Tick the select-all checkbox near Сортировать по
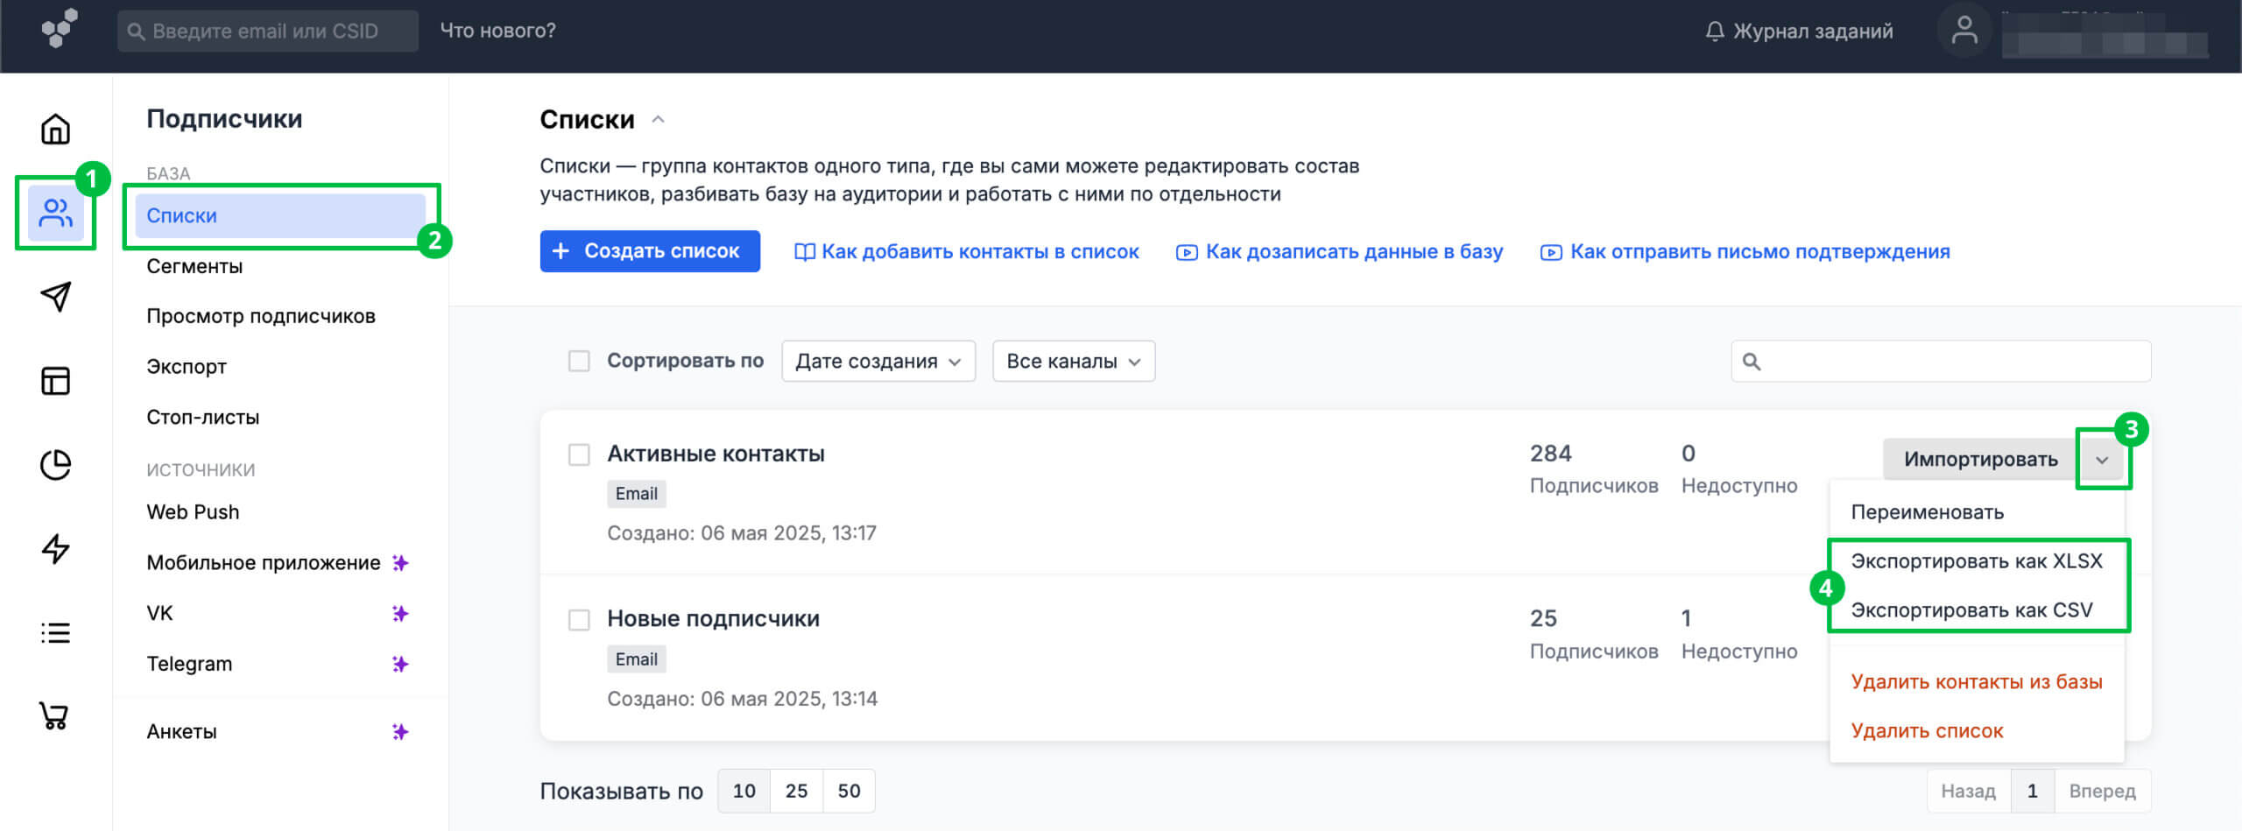 [x=579, y=361]
